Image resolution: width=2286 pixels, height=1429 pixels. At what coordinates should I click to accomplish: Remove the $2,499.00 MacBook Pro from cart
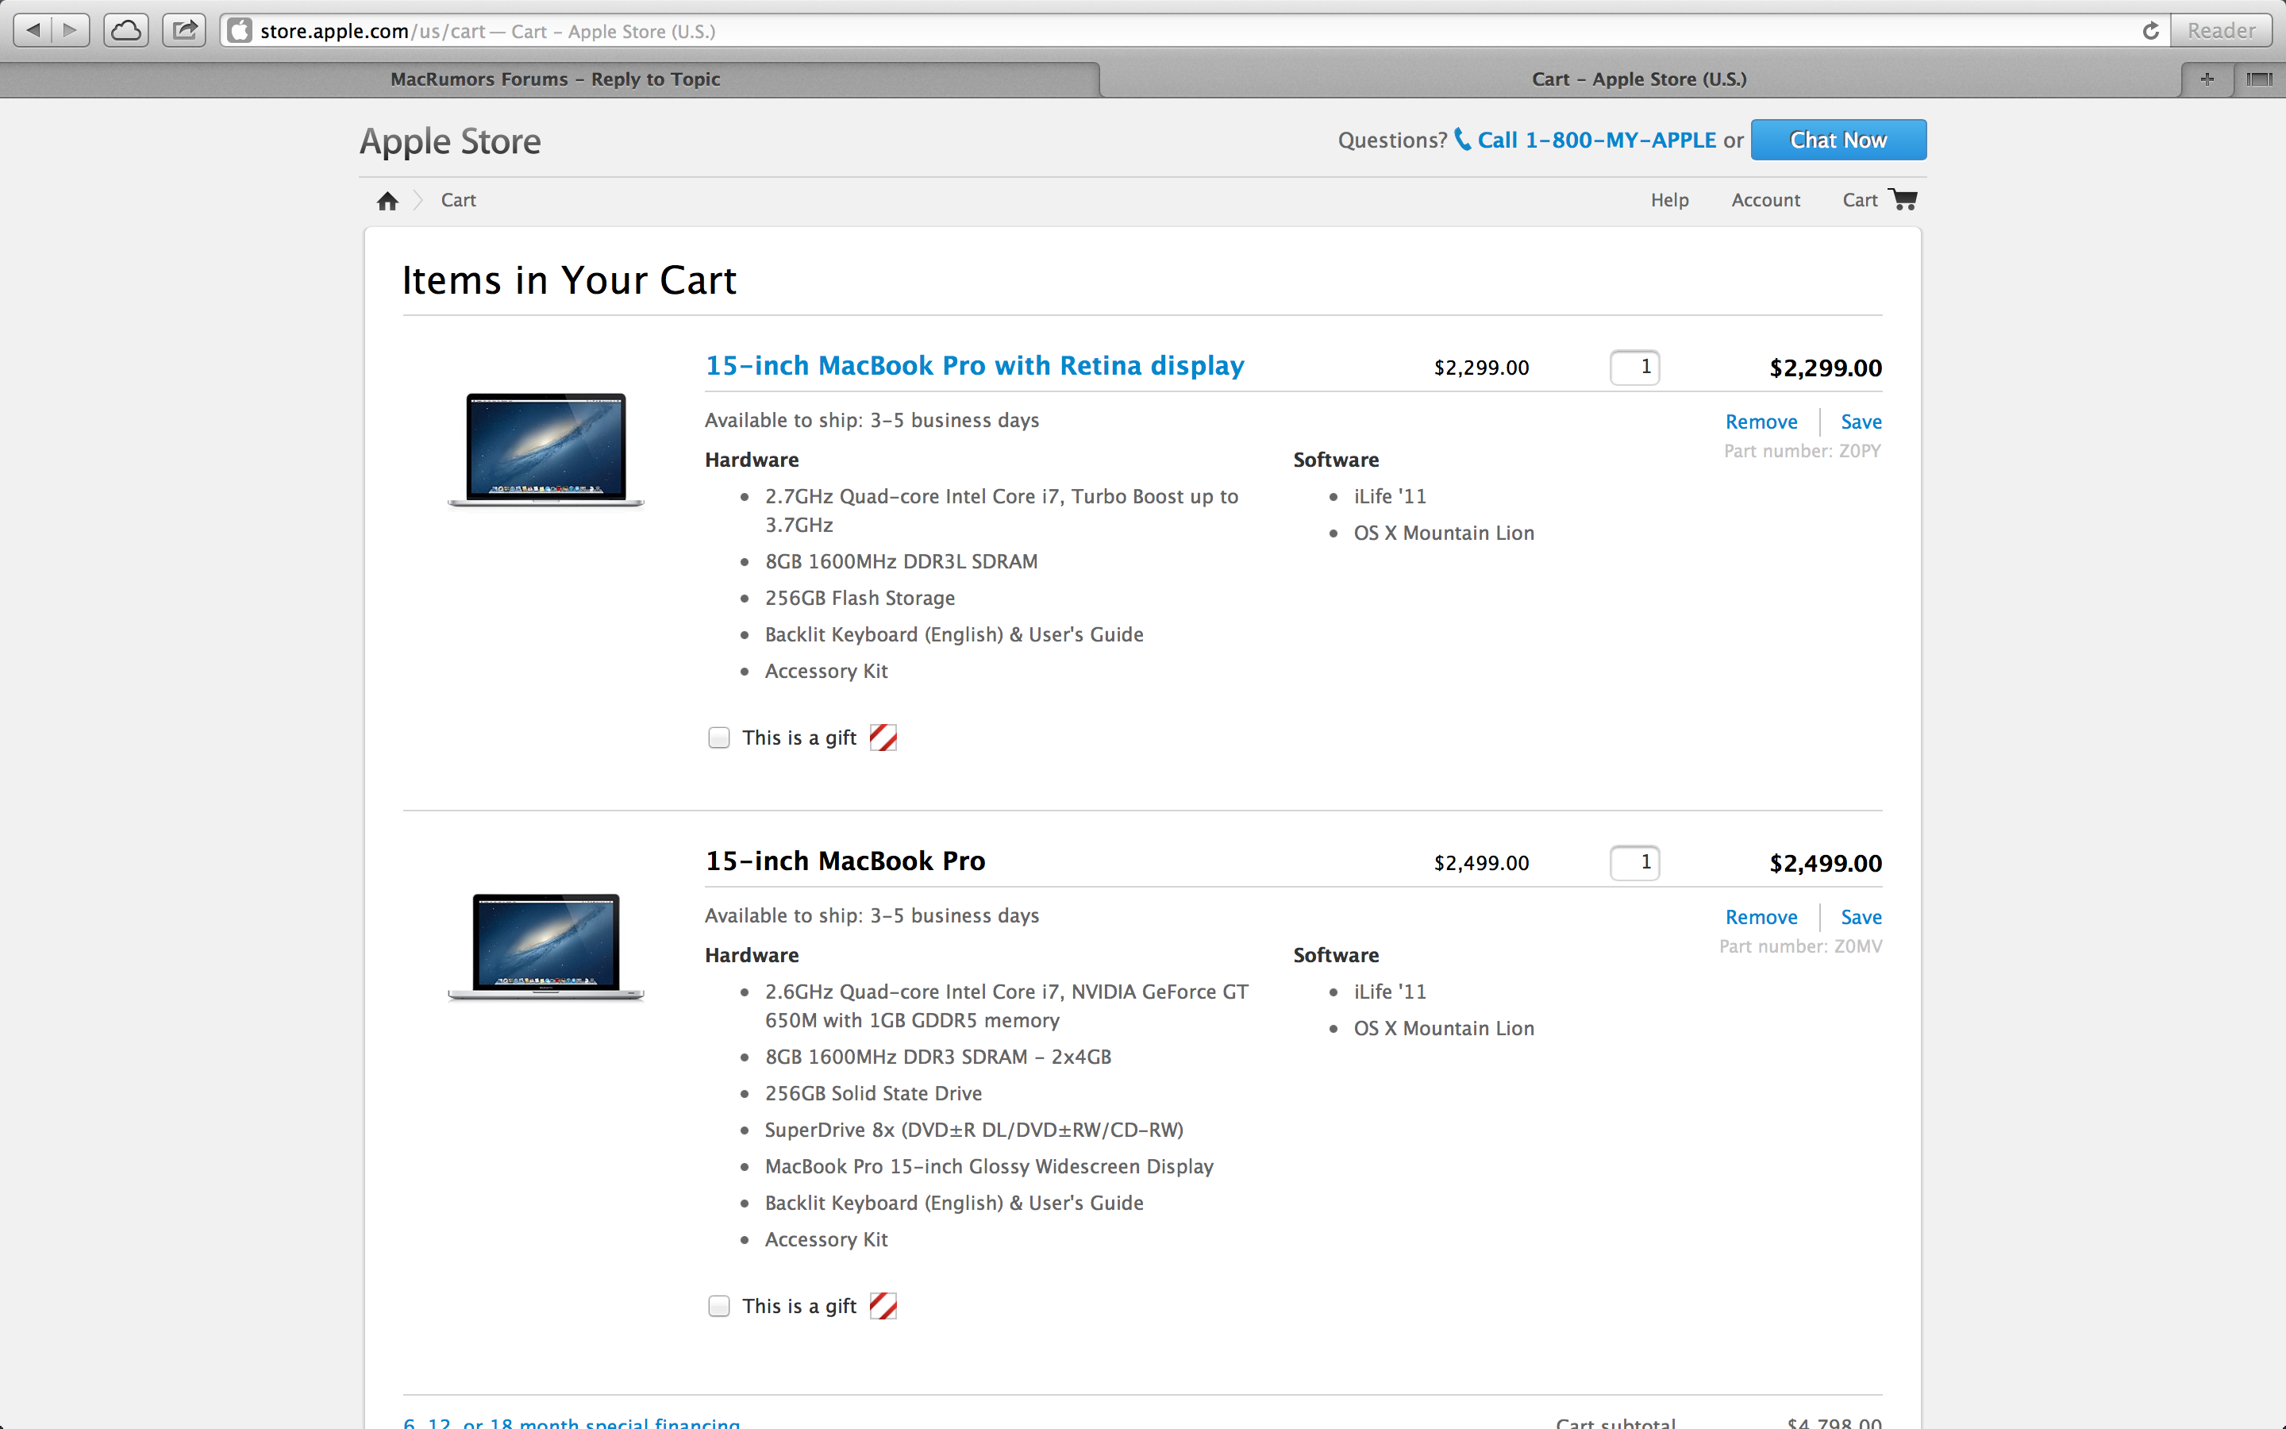tap(1761, 917)
